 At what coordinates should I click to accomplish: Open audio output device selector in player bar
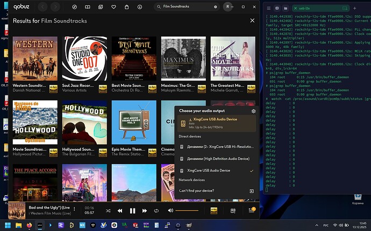point(233,211)
